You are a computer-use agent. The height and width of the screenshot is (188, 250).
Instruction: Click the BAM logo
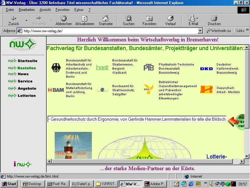56,90
